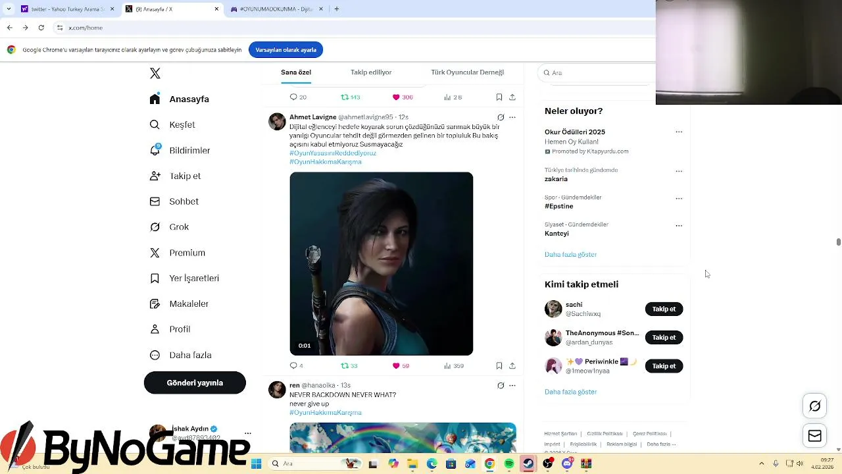The width and height of the screenshot is (842, 474).
Task: Open options for #Epstine trend
Action: [679, 198]
